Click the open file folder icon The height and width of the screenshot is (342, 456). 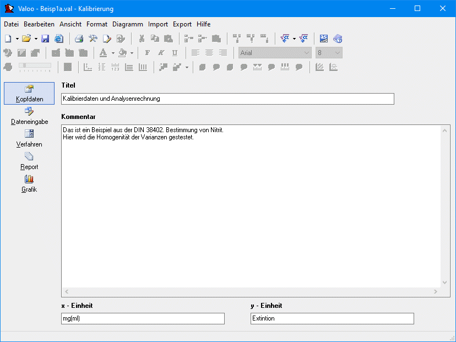(26, 39)
